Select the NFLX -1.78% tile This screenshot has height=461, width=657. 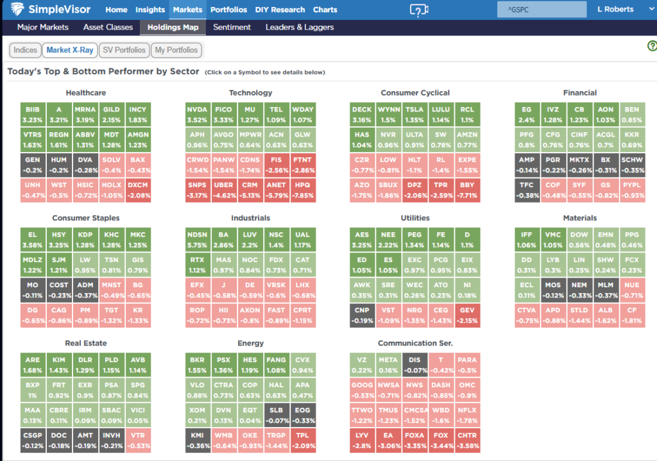tap(467, 415)
